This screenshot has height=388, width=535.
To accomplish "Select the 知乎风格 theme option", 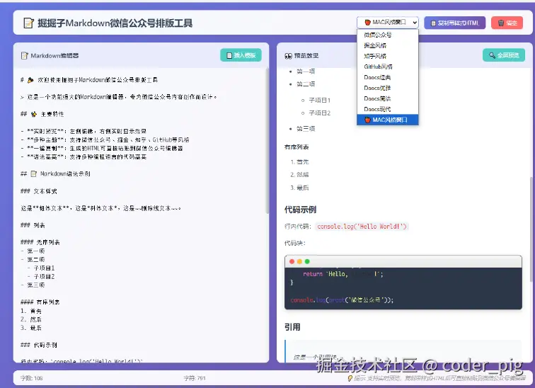I will point(388,56).
